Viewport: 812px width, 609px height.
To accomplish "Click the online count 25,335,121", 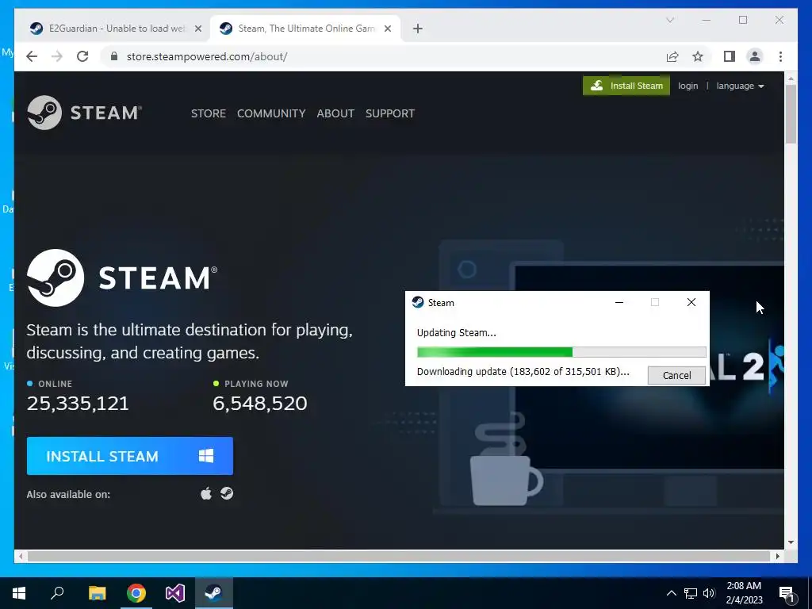I will click(x=78, y=404).
